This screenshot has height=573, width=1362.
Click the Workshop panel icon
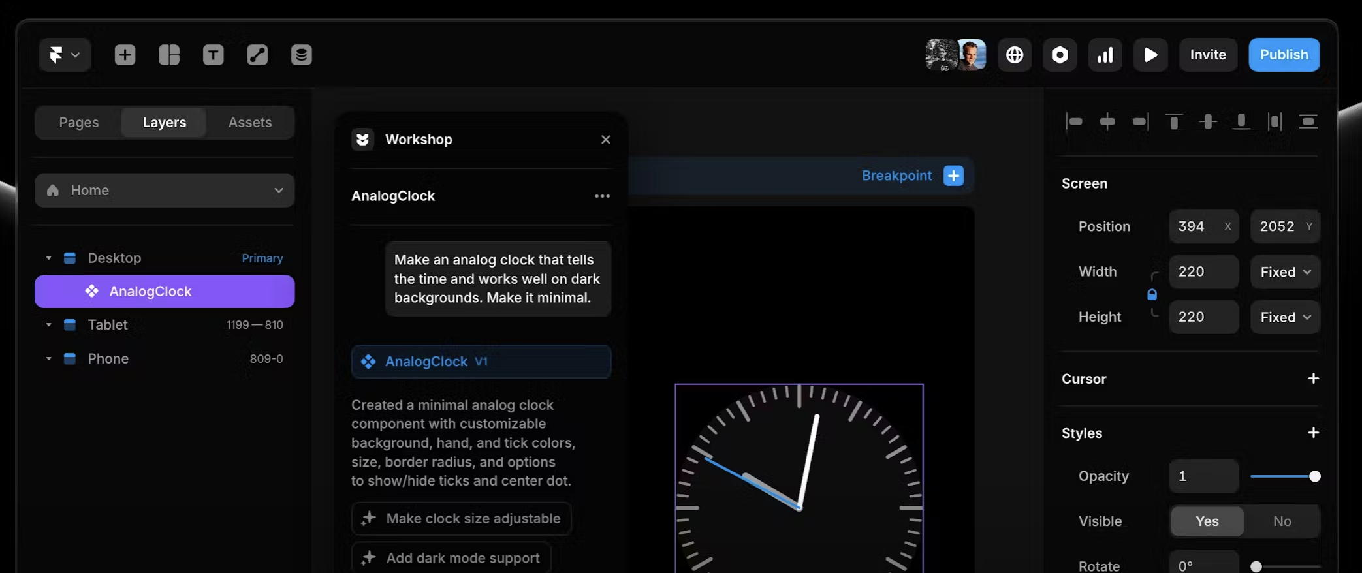click(362, 140)
